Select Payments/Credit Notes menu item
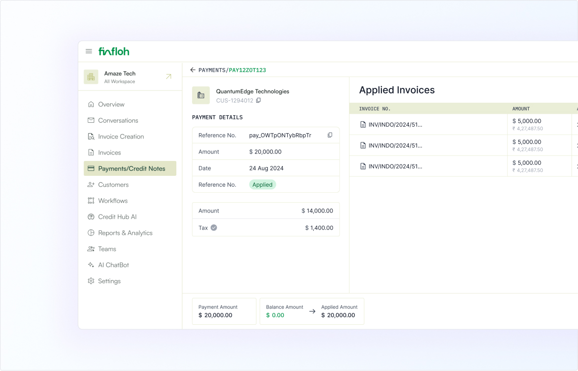 [x=130, y=168]
